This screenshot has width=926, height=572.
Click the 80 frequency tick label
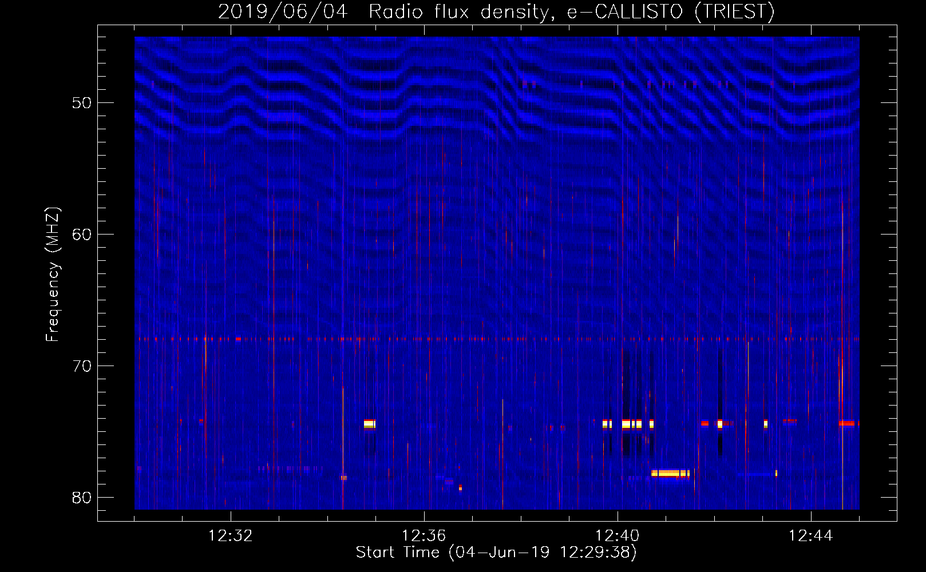[82, 498]
